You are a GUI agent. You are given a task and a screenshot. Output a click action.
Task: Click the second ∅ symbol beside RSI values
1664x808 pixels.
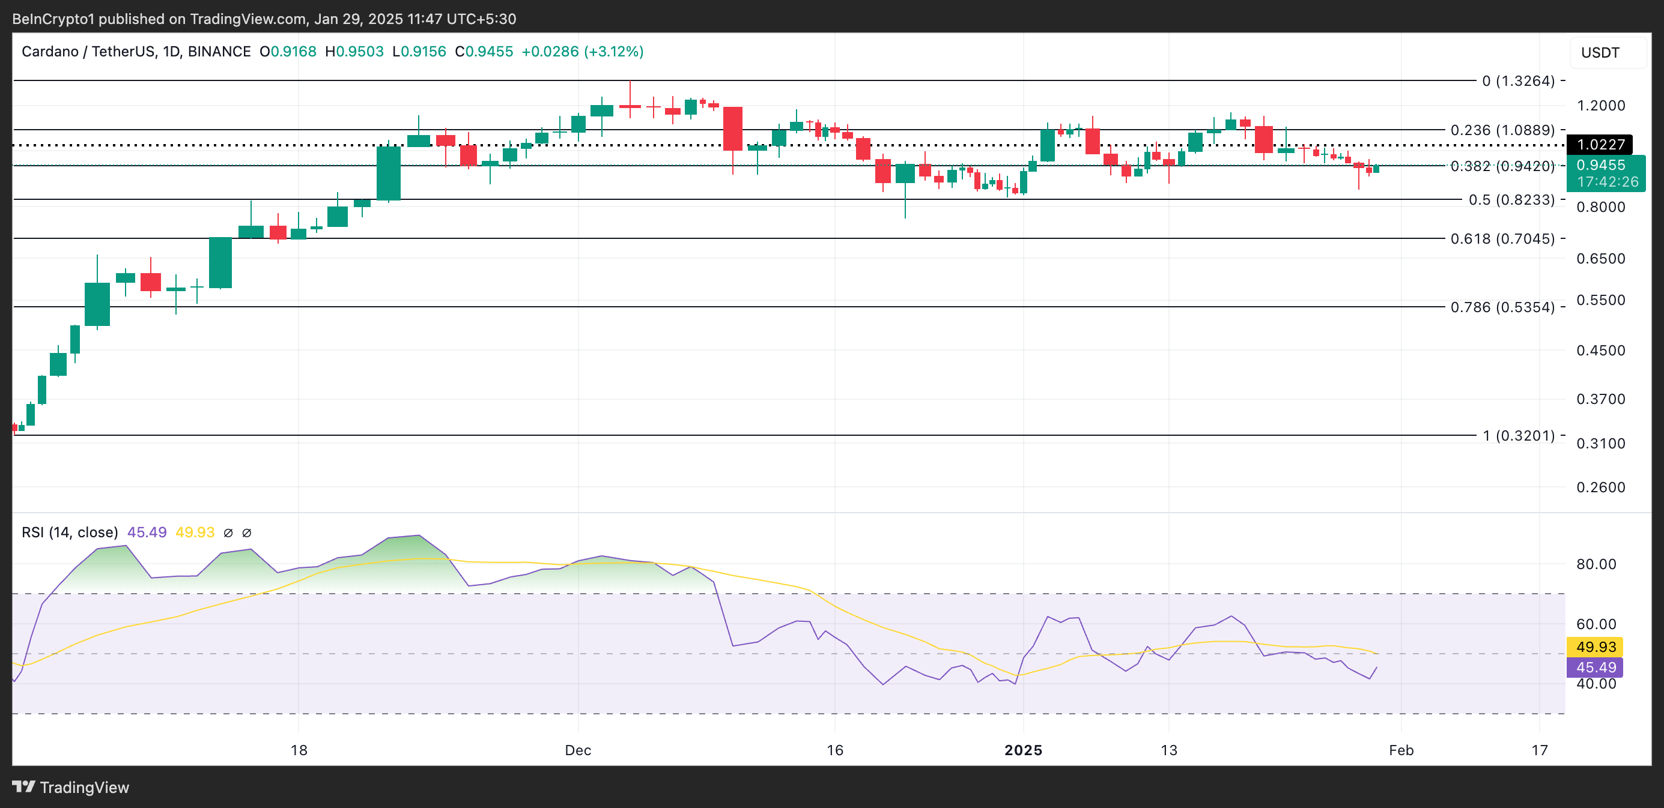tap(247, 533)
